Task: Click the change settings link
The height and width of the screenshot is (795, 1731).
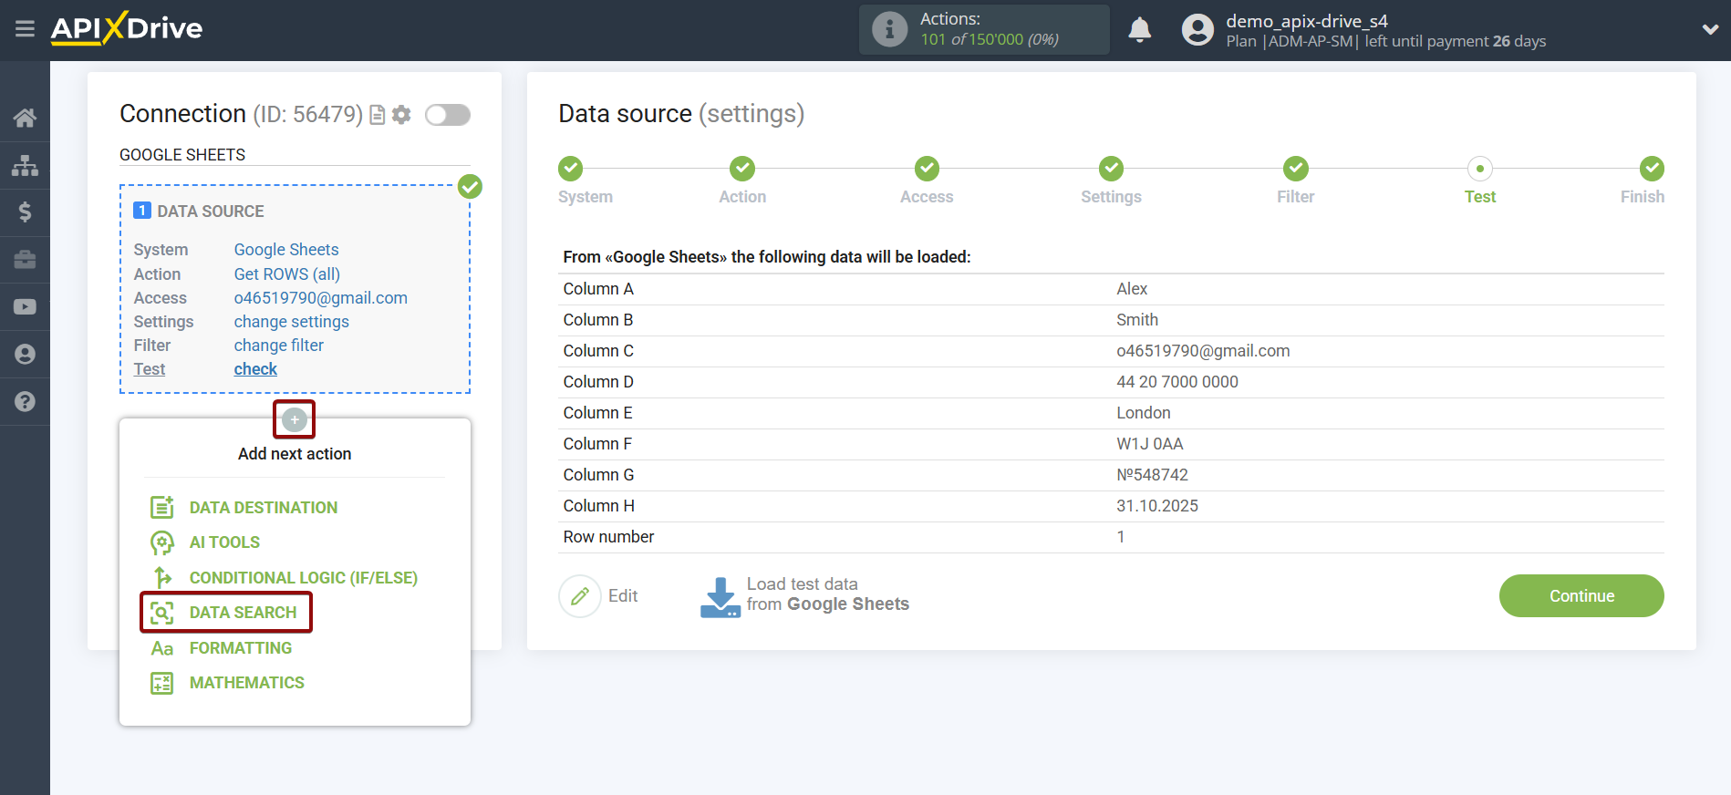Action: 291,322
